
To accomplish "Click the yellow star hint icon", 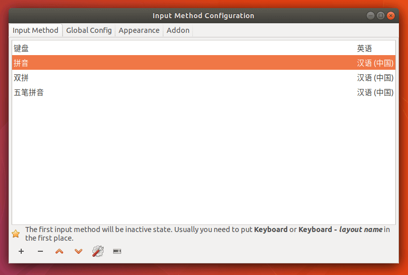I will [x=16, y=234].
